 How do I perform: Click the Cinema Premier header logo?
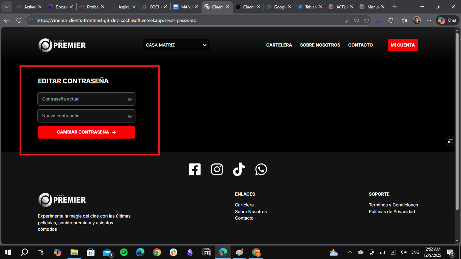point(62,45)
